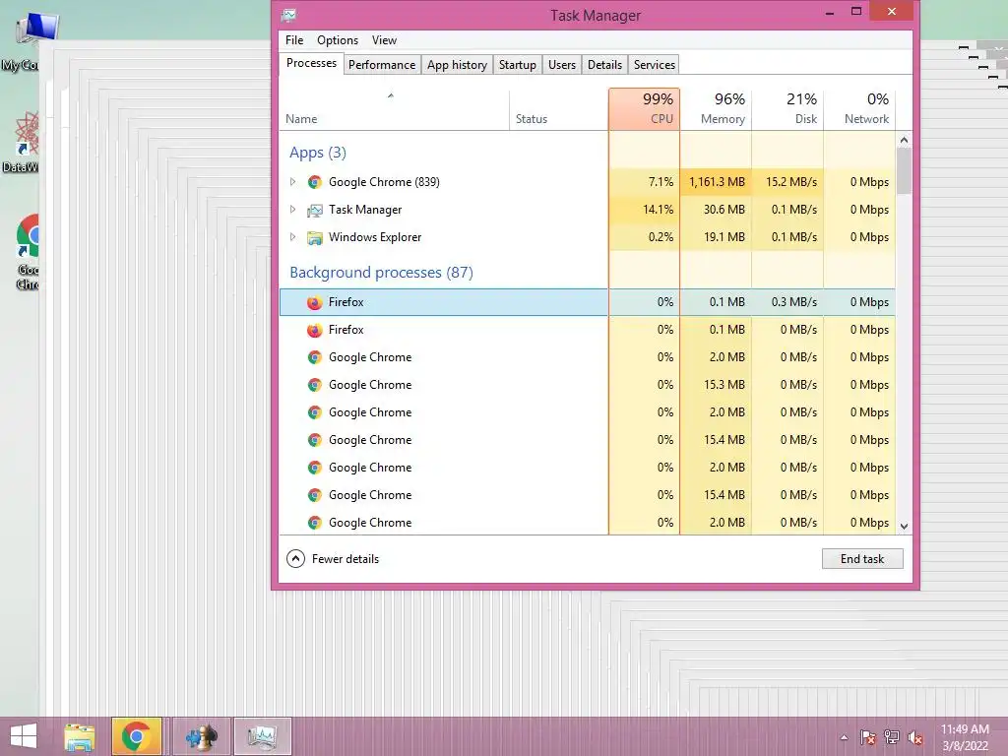1008x756 pixels.
Task: Click the highlighted Firefox row icon
Action: (314, 303)
